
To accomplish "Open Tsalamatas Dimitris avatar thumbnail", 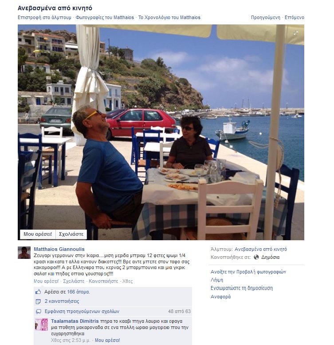I will (42, 325).
